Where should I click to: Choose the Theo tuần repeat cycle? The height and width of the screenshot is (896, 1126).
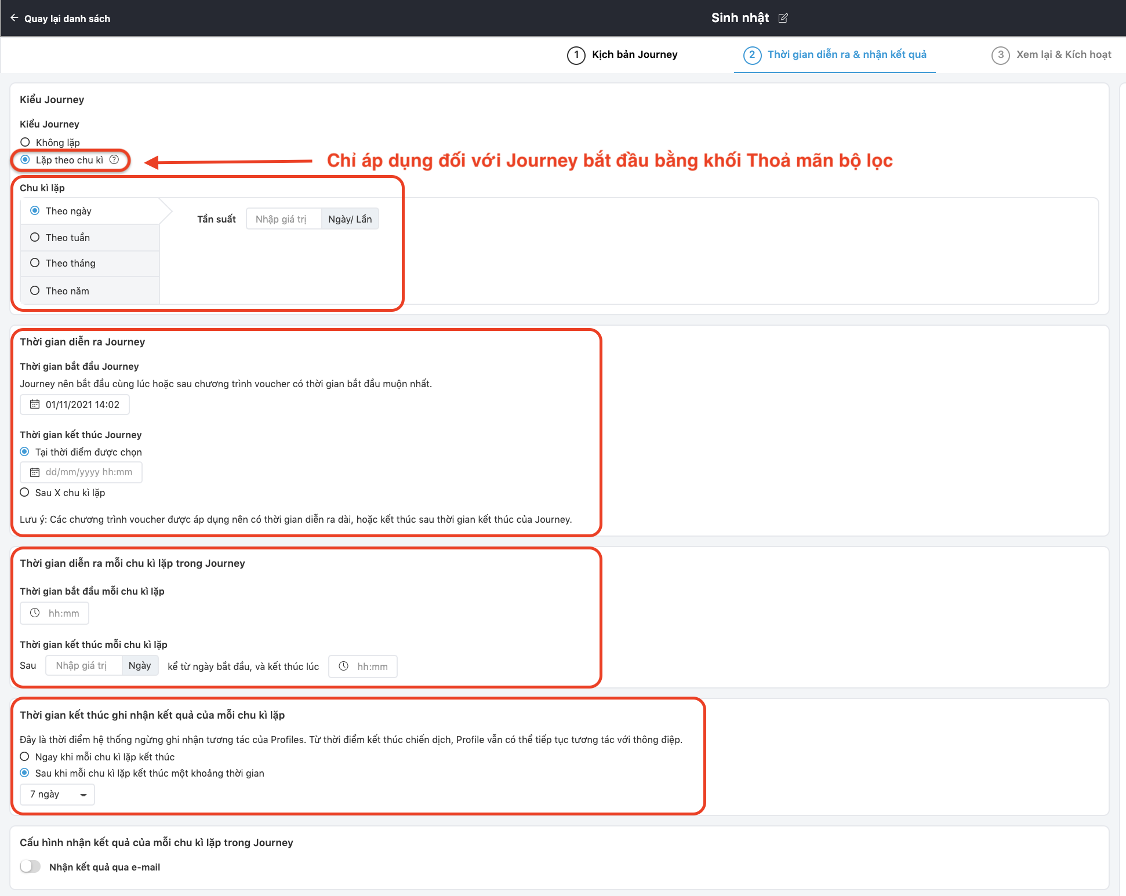(x=35, y=238)
